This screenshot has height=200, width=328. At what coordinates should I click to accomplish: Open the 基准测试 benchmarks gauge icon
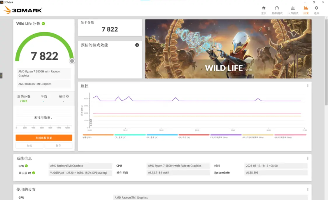pyautogui.click(x=277, y=8)
